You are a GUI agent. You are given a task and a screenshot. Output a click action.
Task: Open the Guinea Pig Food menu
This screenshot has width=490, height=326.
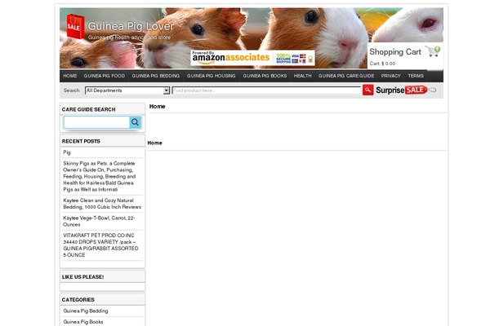click(x=104, y=76)
